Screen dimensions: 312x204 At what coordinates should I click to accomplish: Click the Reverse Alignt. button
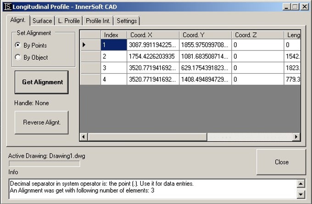point(42,122)
